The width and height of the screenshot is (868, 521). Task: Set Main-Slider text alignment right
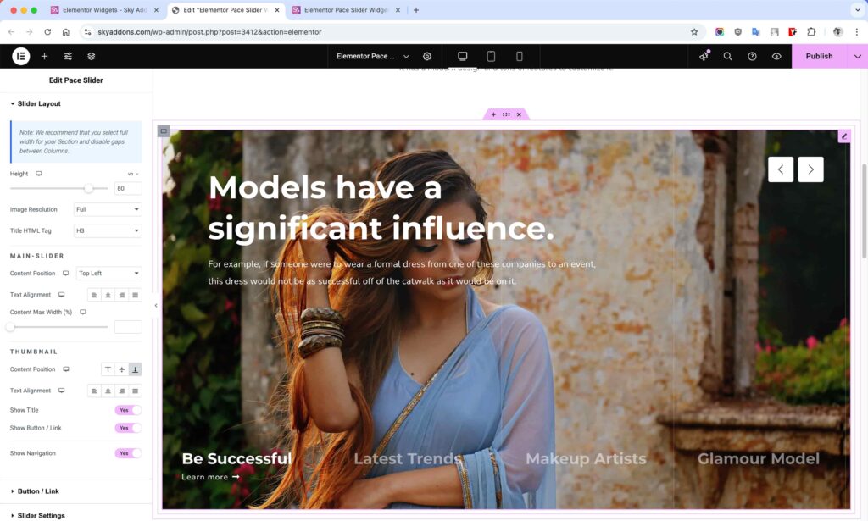point(122,295)
